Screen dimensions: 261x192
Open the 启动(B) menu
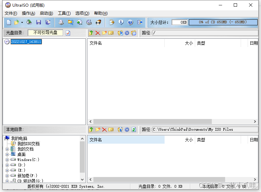tap(47, 13)
